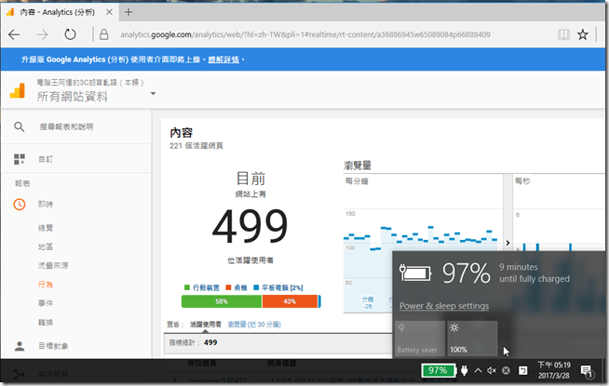Click the orange clock realtime icon

(20, 204)
